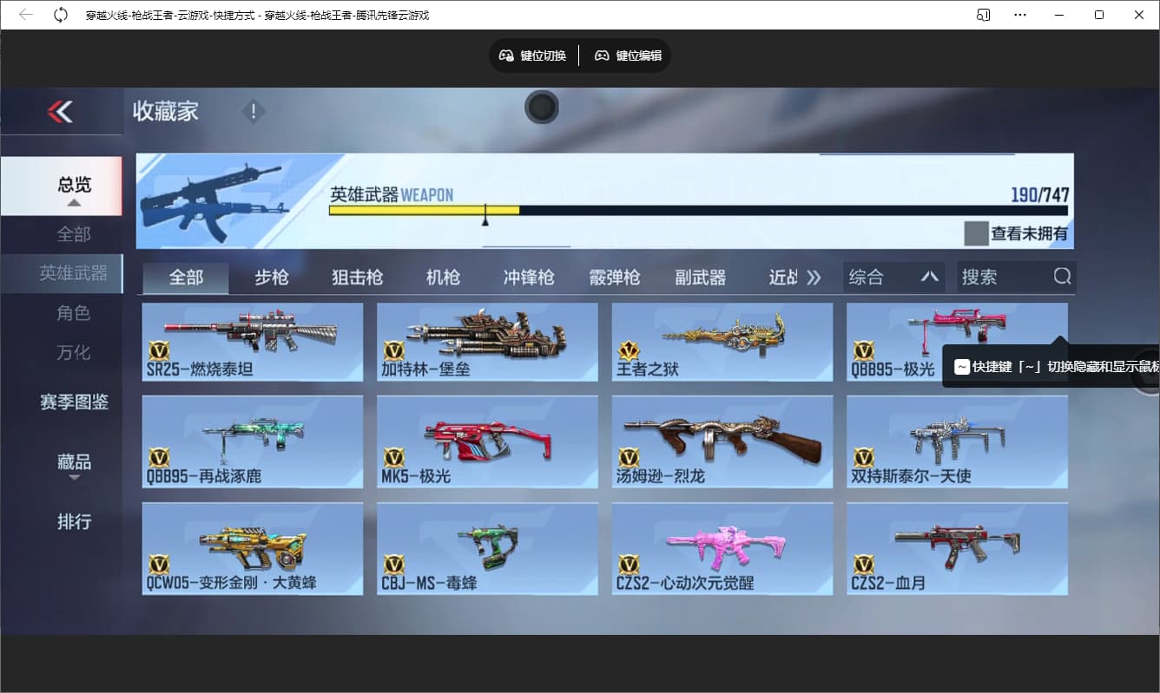Click the V badge on SR25-燃烧泰坦
The width and height of the screenshot is (1160, 693).
[x=159, y=351]
